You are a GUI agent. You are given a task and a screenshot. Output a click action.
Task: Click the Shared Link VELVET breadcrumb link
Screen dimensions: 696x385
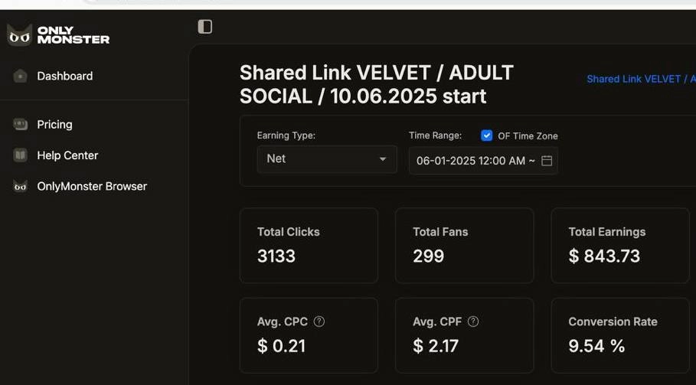click(x=640, y=79)
